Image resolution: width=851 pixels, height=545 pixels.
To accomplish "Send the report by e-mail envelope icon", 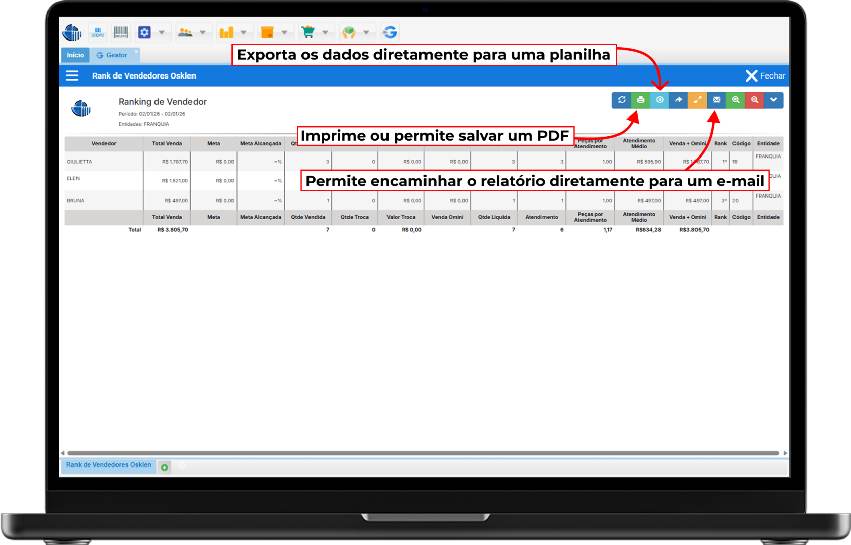I will click(716, 100).
